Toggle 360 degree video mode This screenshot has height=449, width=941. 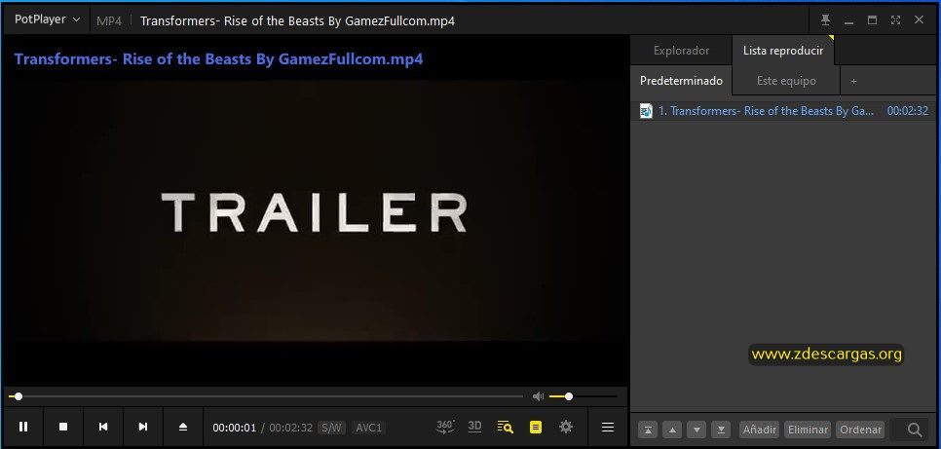click(x=445, y=427)
